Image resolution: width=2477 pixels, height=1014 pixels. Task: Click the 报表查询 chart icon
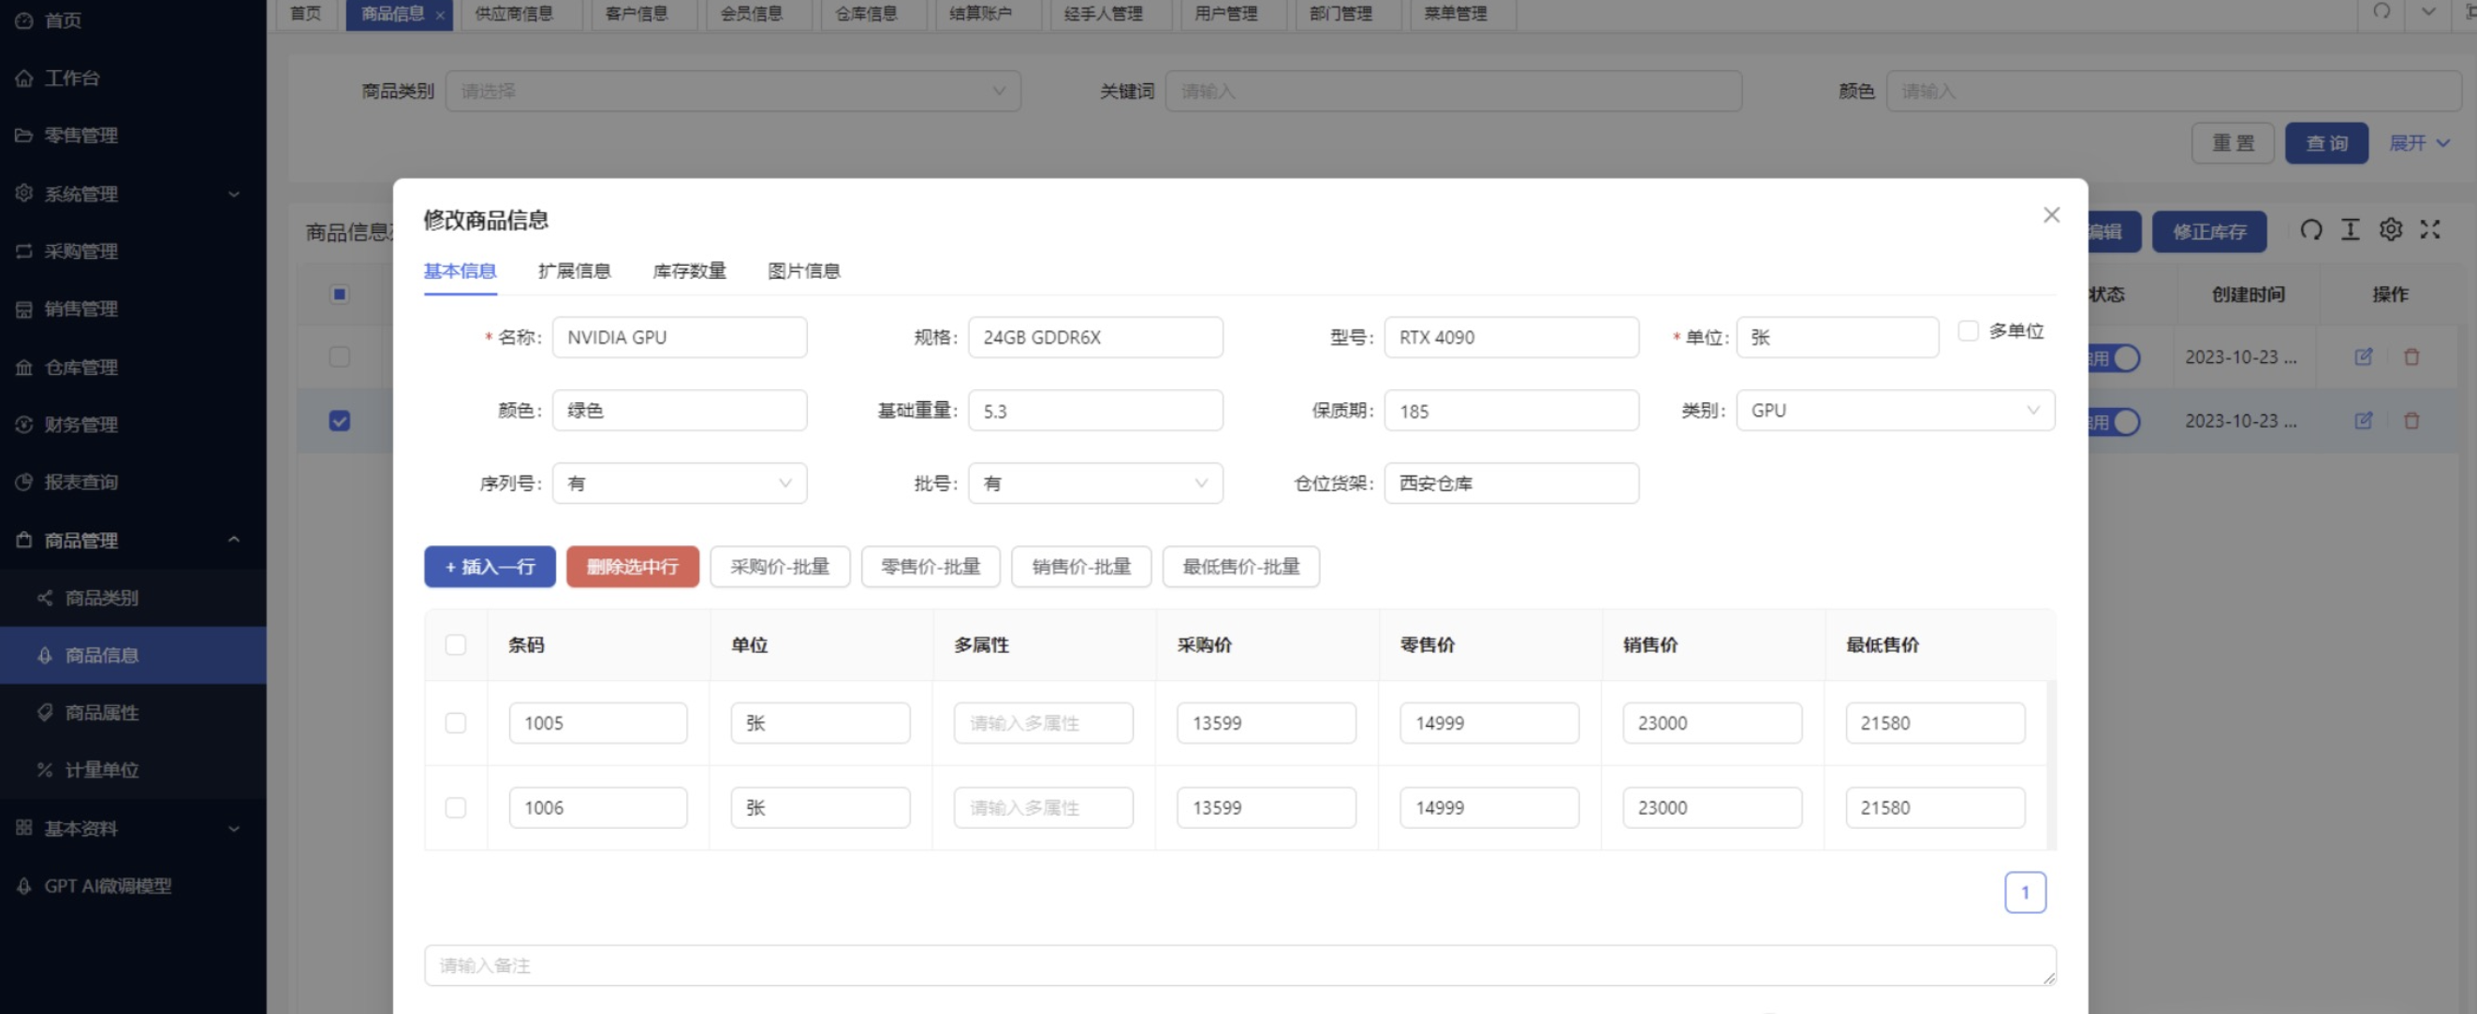point(24,482)
